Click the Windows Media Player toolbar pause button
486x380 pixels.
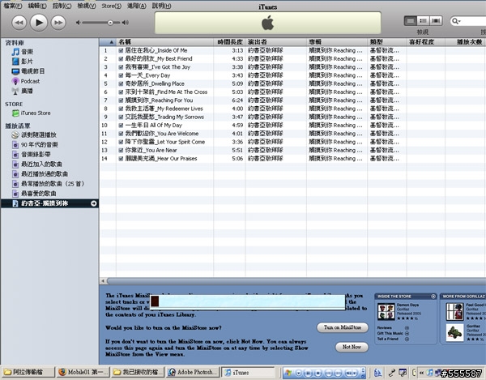(x=308, y=373)
